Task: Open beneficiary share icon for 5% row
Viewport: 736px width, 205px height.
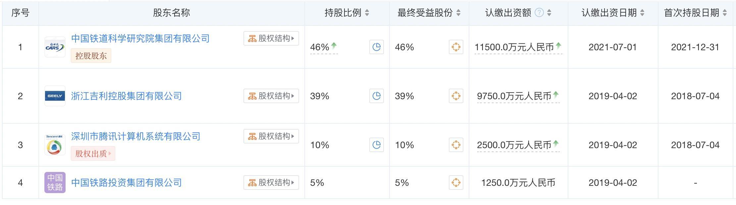Action: 456,183
